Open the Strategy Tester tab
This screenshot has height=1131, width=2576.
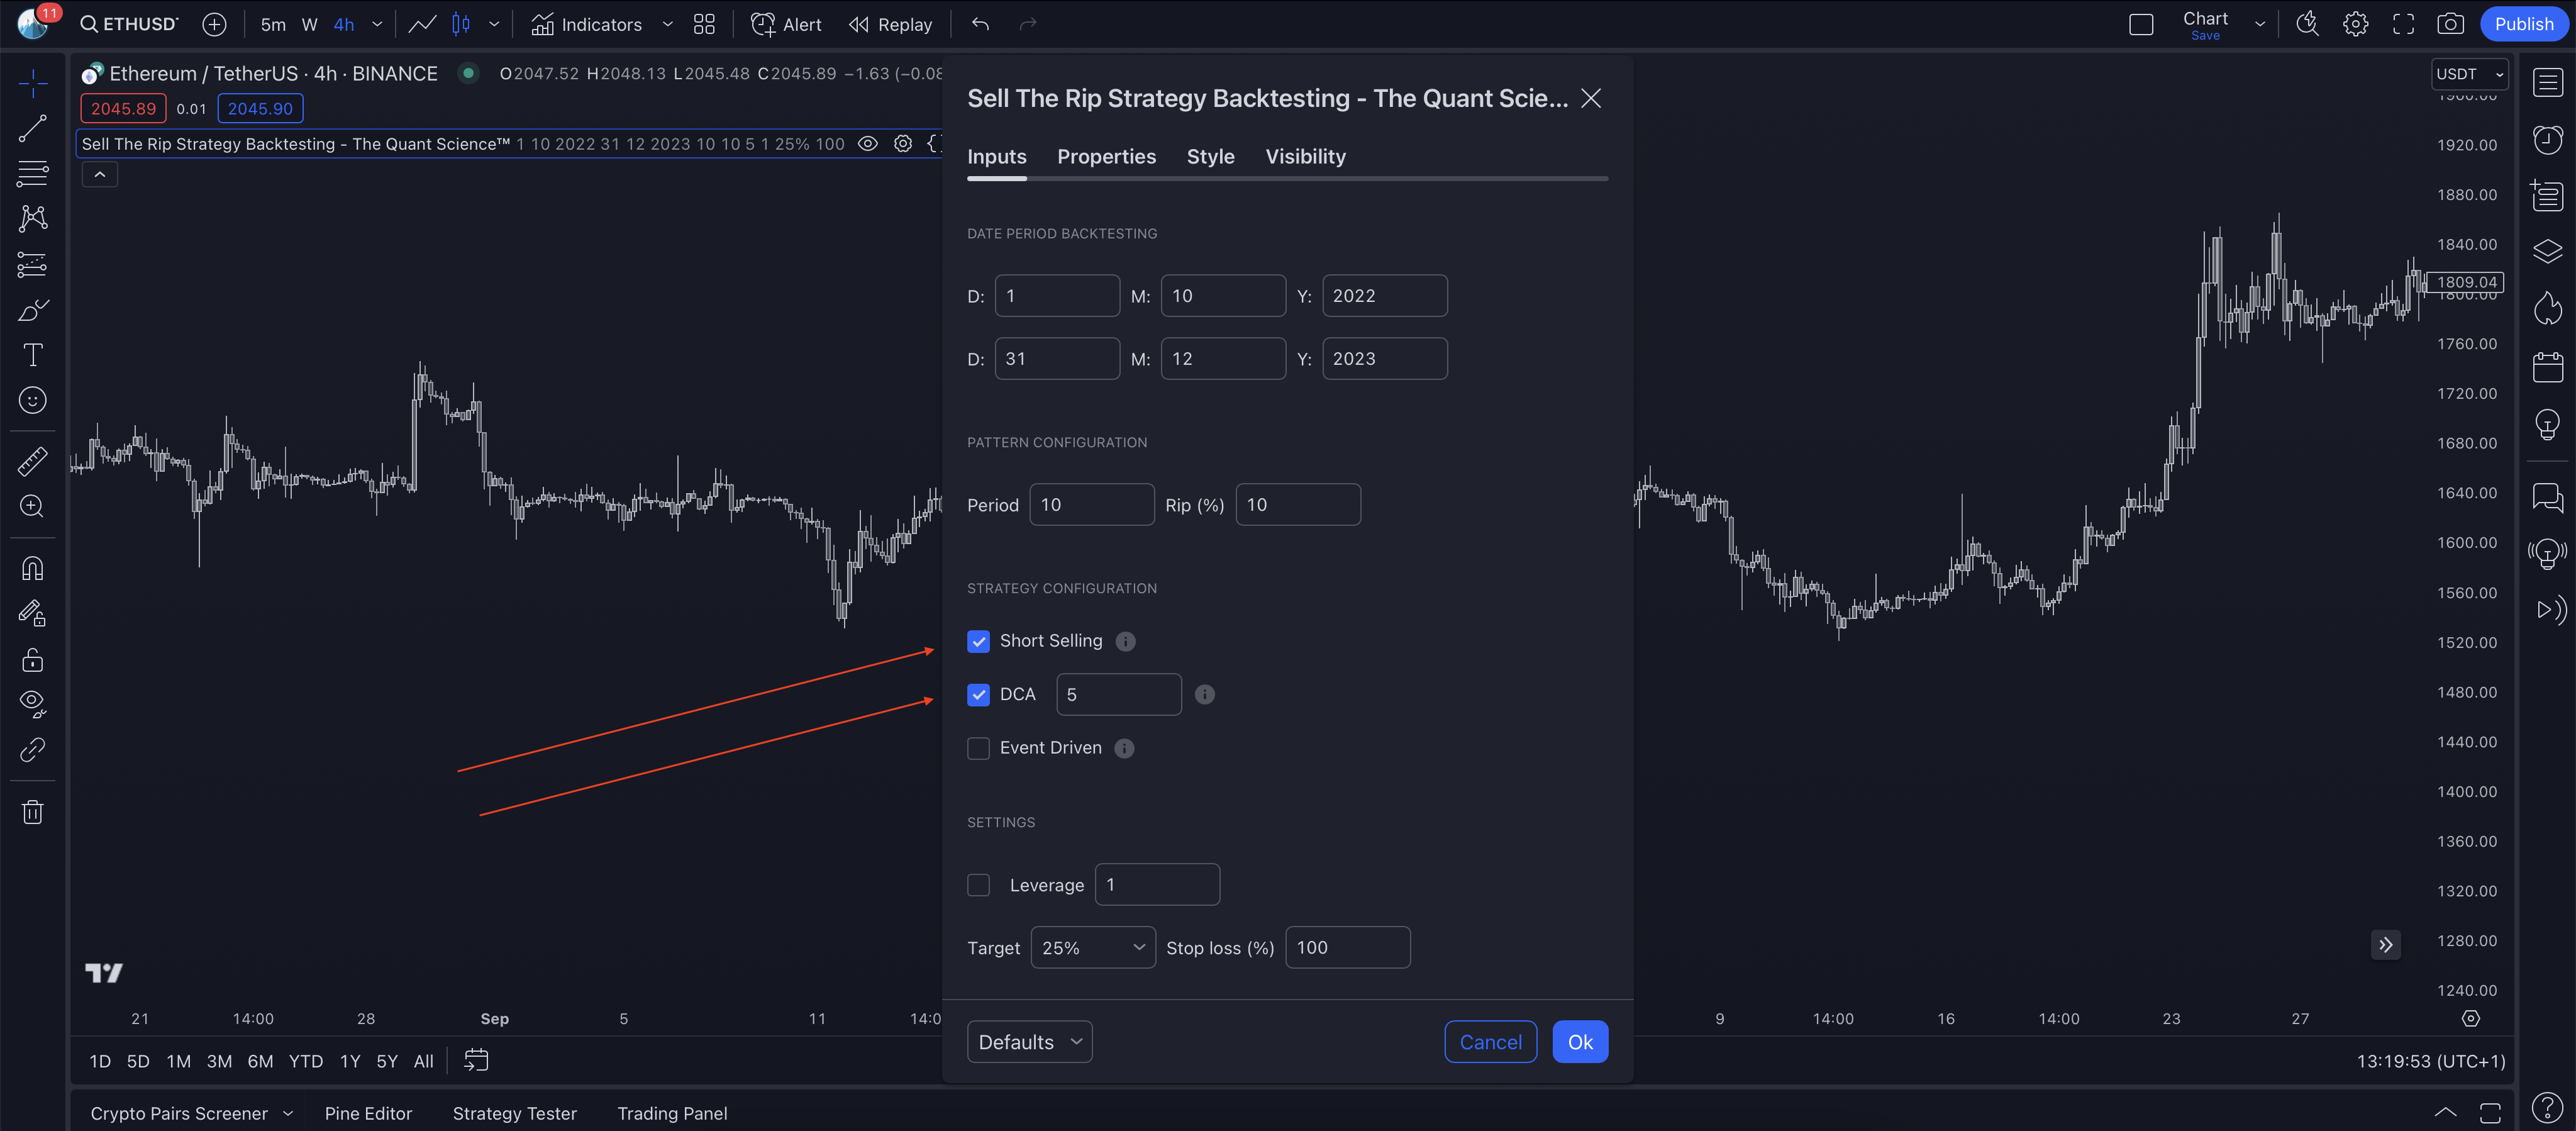pyautogui.click(x=514, y=1113)
